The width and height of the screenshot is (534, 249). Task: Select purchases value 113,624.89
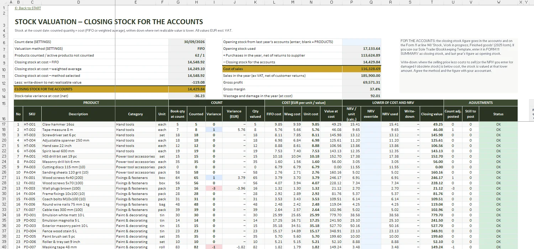tap(361, 55)
